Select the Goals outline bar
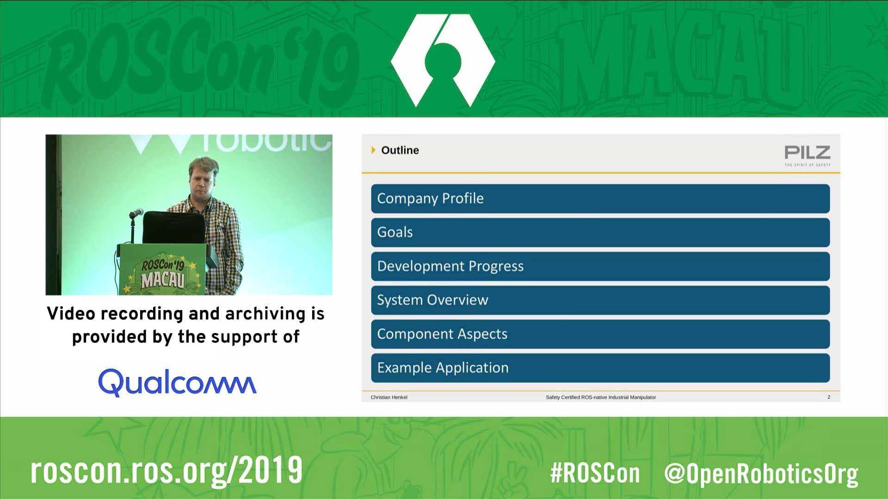The height and width of the screenshot is (499, 888). click(600, 232)
